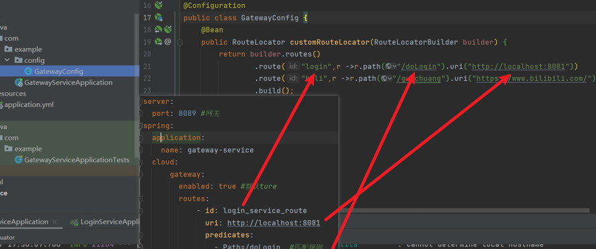Image resolution: width=596 pixels, height=249 pixels.
Task: Click the 'predicates:' key in the YAML
Action: coord(229,235)
